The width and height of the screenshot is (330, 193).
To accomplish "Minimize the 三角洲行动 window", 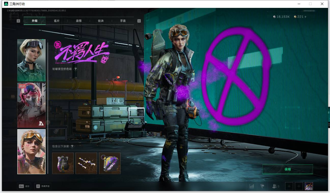I will pyautogui.click(x=299, y=4).
